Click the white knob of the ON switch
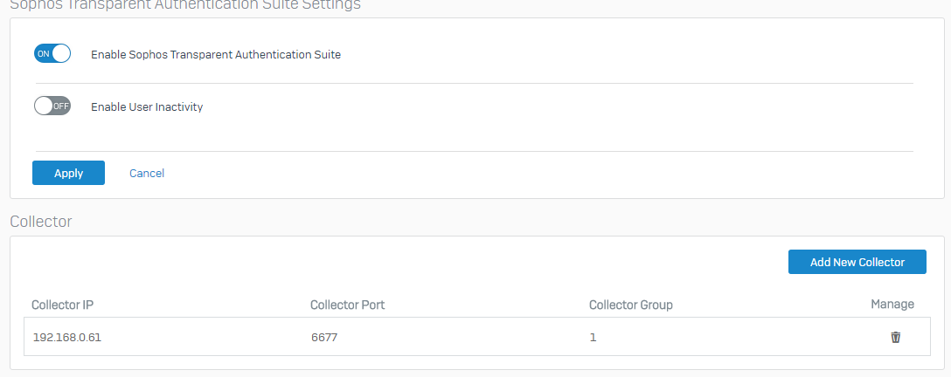The height and width of the screenshot is (377, 951). click(x=61, y=54)
